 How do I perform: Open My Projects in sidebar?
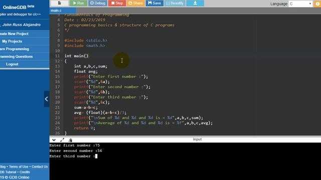12,41
